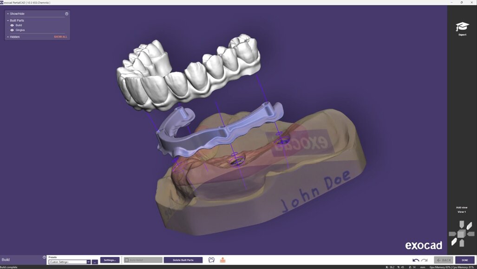
Task: Expand the Hidden section of the panel
Action: pyautogui.click(x=8, y=36)
